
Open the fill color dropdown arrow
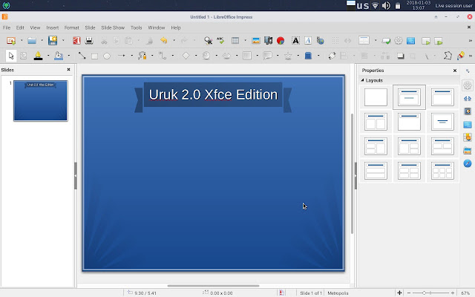[69, 56]
